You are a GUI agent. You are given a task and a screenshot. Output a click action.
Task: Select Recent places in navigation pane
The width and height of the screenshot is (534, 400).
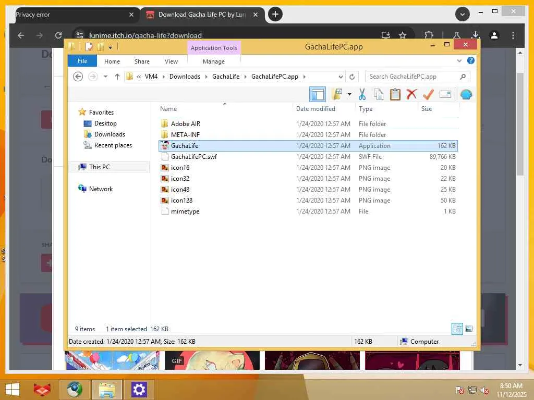click(113, 145)
